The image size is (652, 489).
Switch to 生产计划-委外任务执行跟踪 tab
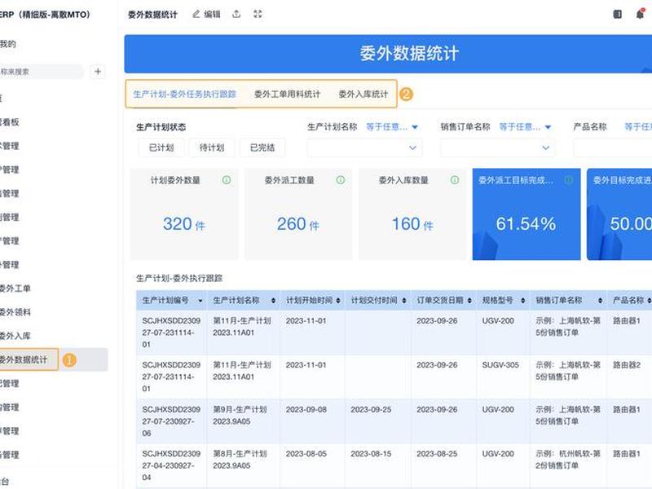coord(185,94)
